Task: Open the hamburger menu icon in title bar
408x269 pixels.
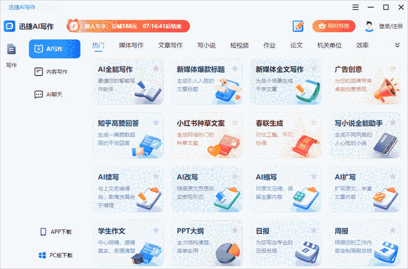Action: point(355,7)
